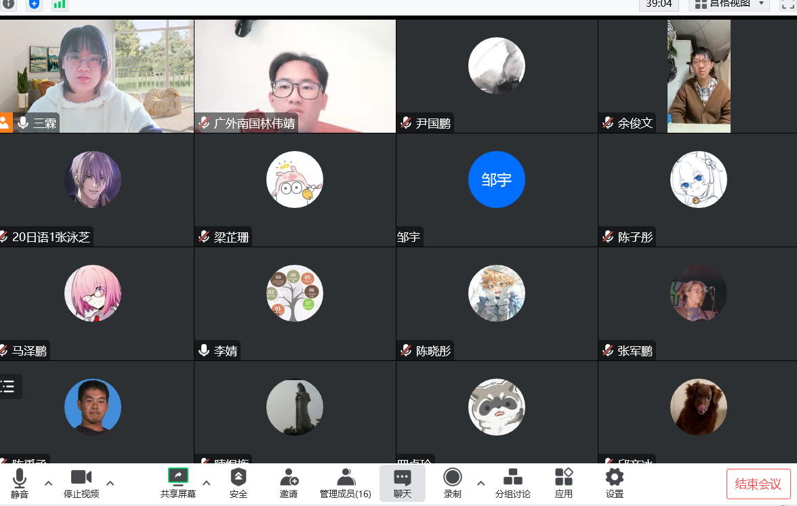
Task: Open breakout rooms (分组讨论)
Action: click(513, 484)
